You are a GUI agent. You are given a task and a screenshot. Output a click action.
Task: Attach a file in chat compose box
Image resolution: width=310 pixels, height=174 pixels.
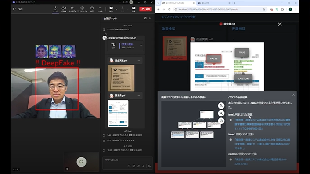pos(138,166)
